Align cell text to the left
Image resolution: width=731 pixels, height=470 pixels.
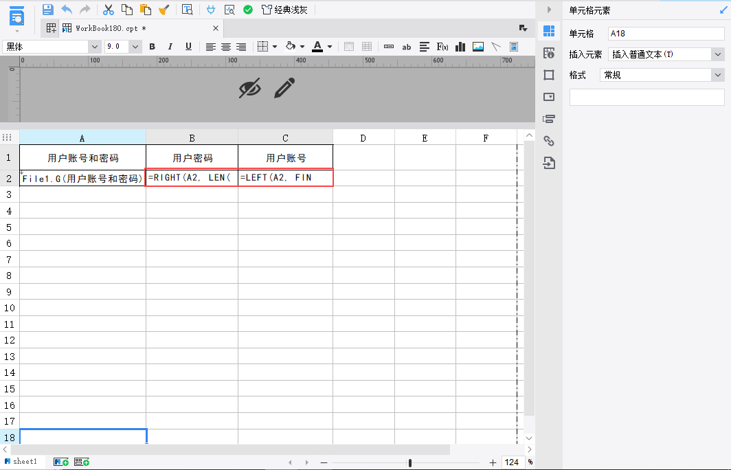(211, 47)
